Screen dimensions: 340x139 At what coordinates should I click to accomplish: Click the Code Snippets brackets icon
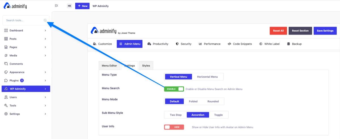tap(229, 44)
